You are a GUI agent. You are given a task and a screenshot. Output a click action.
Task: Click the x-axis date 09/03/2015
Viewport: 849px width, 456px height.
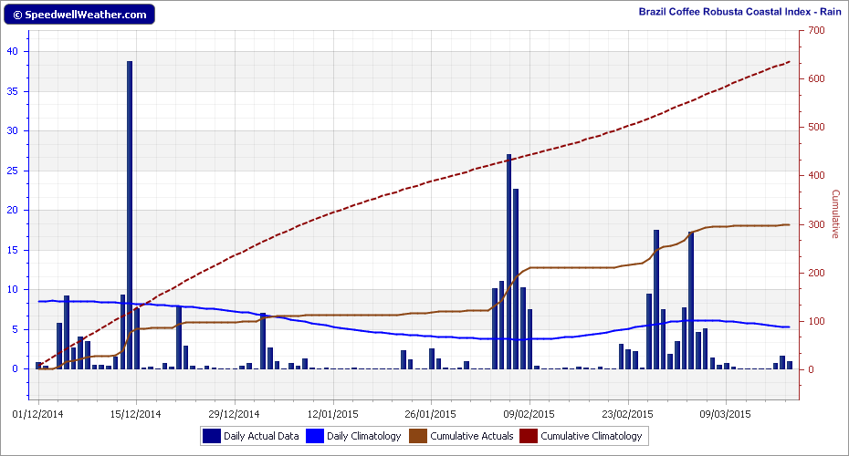(x=726, y=414)
